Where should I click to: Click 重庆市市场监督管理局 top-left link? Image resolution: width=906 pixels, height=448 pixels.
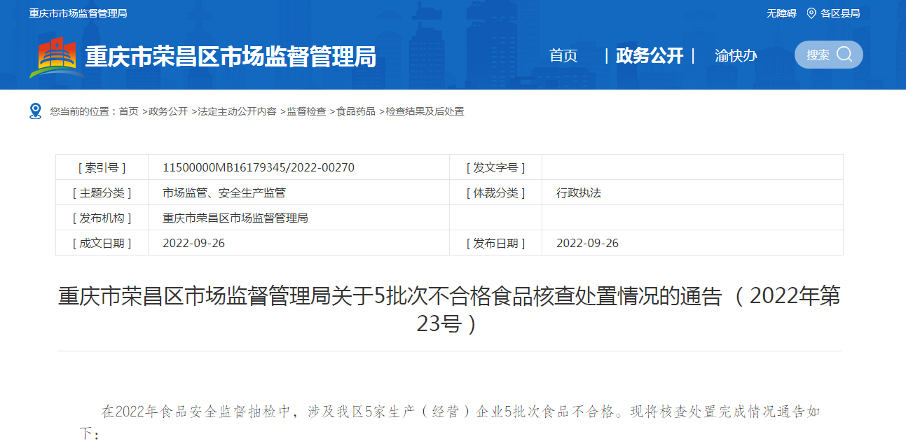pyautogui.click(x=78, y=13)
